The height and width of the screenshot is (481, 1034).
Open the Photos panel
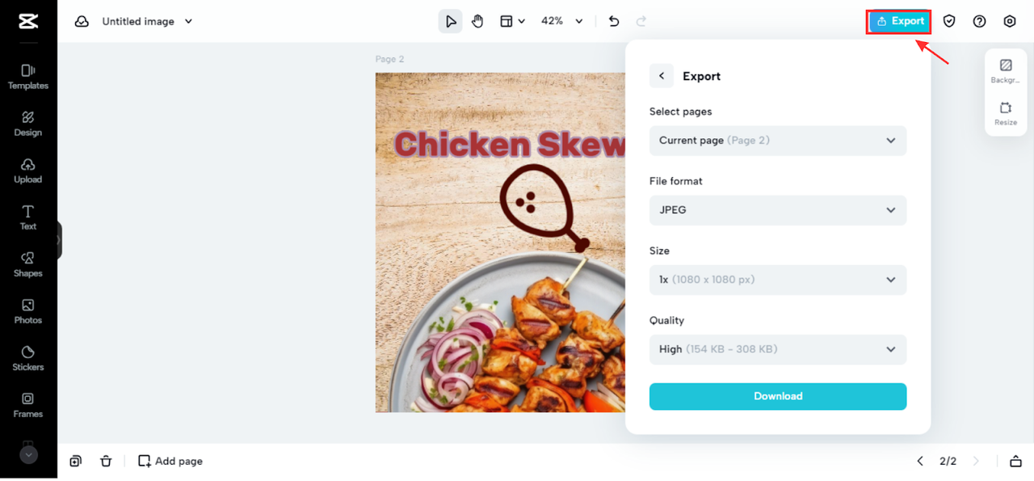click(28, 311)
